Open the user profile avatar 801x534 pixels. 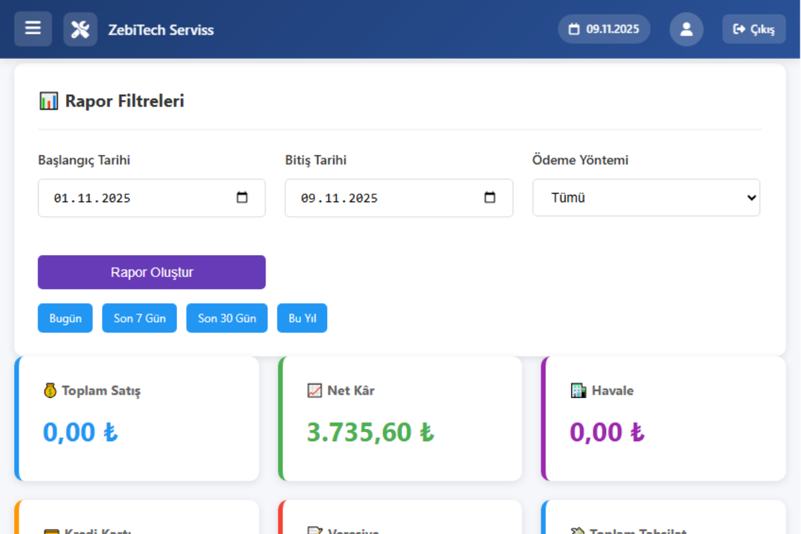click(x=686, y=29)
